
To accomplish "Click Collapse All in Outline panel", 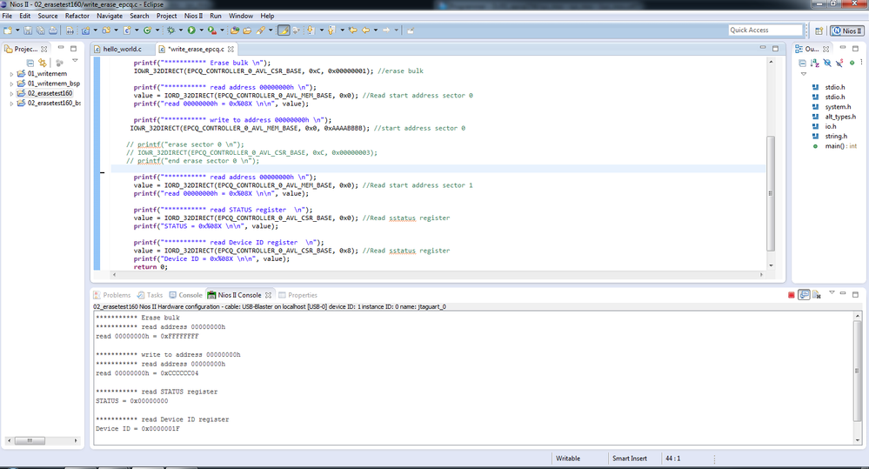I will 804,63.
